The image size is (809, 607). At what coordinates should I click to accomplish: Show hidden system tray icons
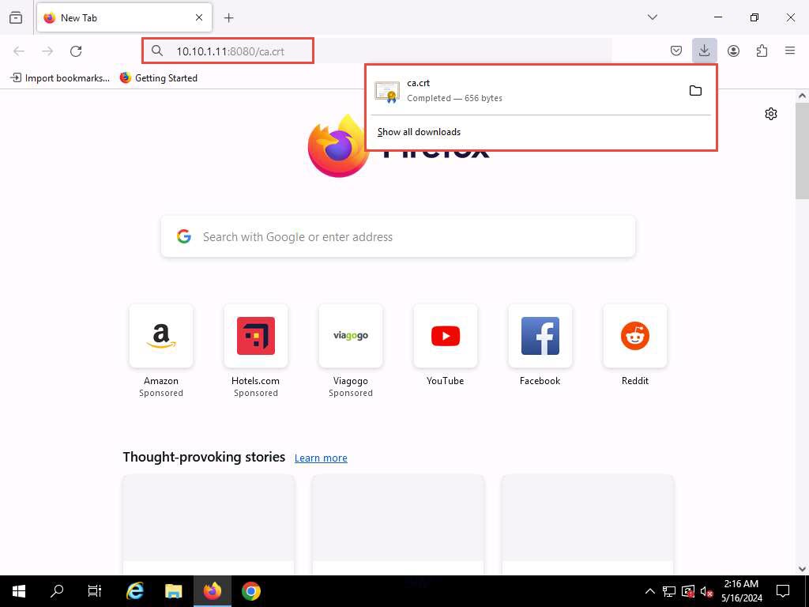pyautogui.click(x=650, y=591)
